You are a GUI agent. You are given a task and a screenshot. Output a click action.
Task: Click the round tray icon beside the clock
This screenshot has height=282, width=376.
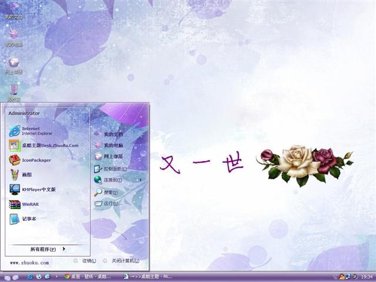tap(354, 277)
